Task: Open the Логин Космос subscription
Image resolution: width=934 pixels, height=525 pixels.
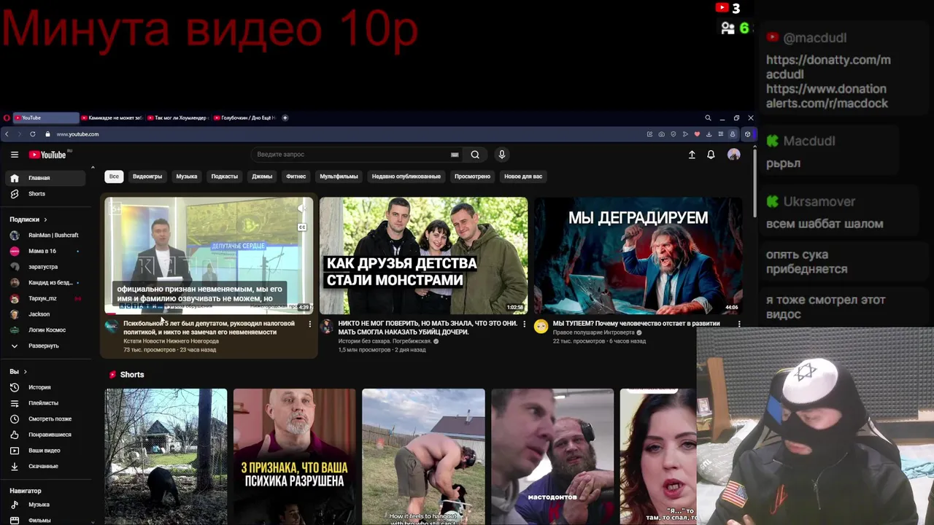Action: (45, 330)
